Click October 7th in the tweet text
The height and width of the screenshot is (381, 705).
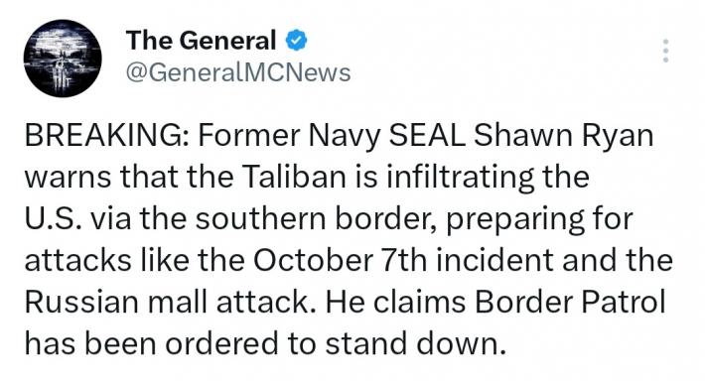click(x=340, y=260)
